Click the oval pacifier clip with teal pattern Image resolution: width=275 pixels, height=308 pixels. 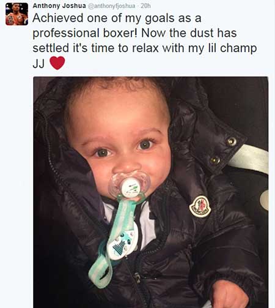123,242
